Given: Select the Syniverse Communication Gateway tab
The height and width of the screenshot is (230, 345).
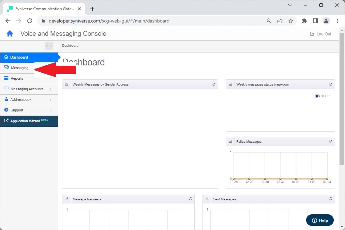Looking at the screenshot, I should click(44, 9).
